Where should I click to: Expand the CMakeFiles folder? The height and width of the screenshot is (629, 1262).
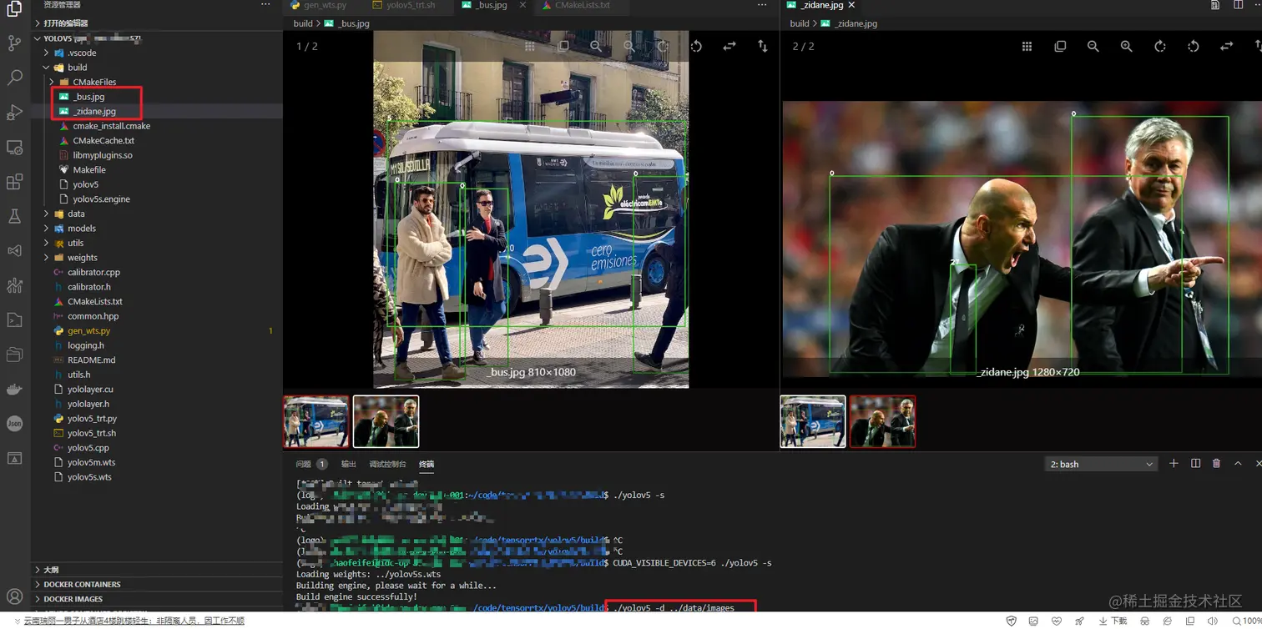point(52,82)
